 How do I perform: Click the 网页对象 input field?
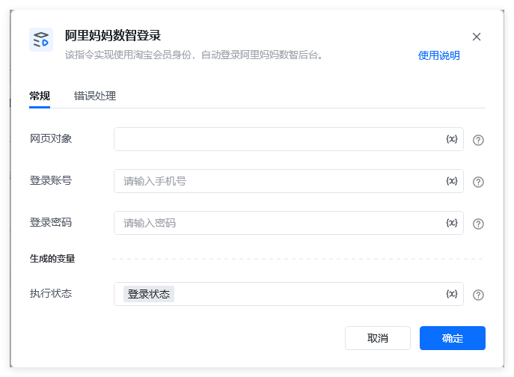tap(289, 139)
